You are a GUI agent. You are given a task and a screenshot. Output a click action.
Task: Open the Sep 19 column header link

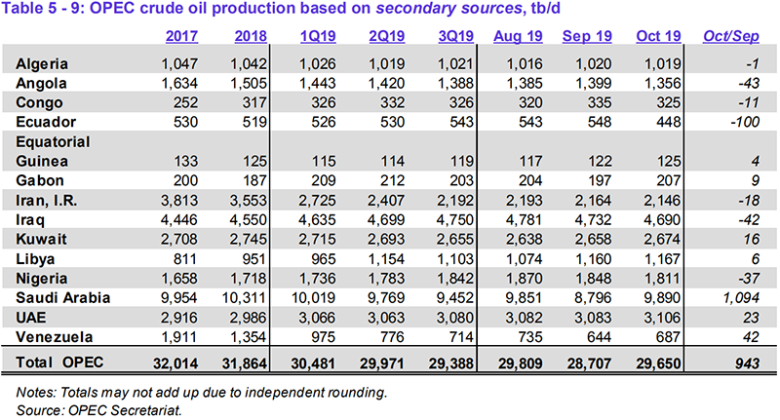coord(587,36)
